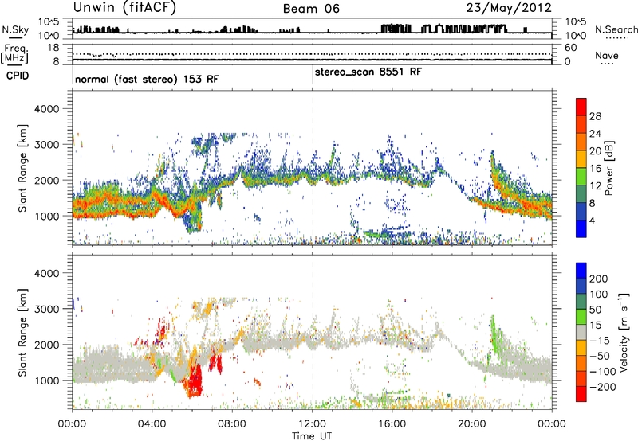The height and width of the screenshot is (441, 638).
Task: Click the "Nave" legend label
Action: pyautogui.click(x=607, y=55)
